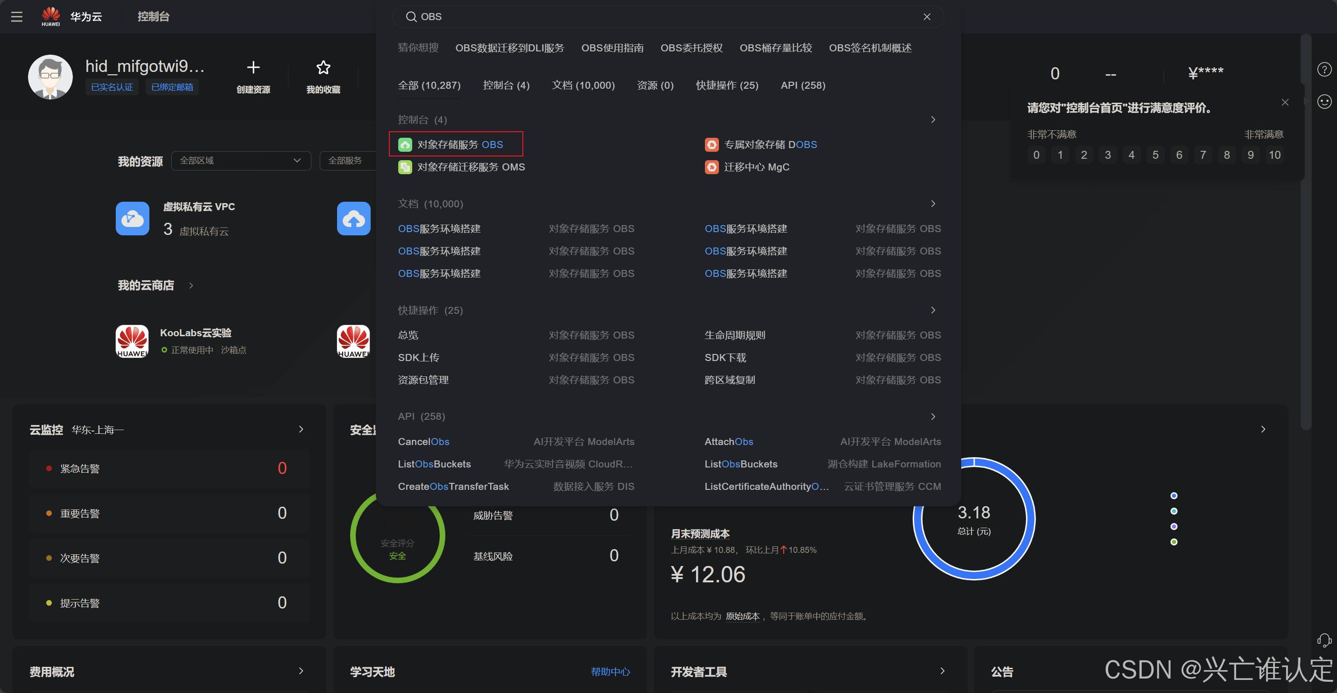Viewport: 1337px width, 693px height.
Task: Open 总览 quick operation
Action: click(408, 335)
